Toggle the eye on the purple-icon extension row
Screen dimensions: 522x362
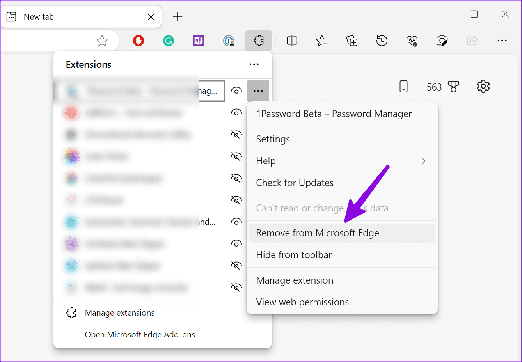coord(236,243)
